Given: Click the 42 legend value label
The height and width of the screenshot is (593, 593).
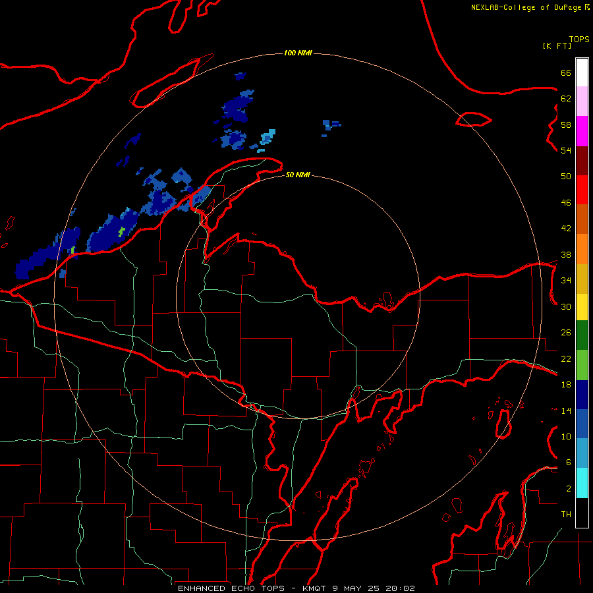Looking at the screenshot, I should 566,229.
